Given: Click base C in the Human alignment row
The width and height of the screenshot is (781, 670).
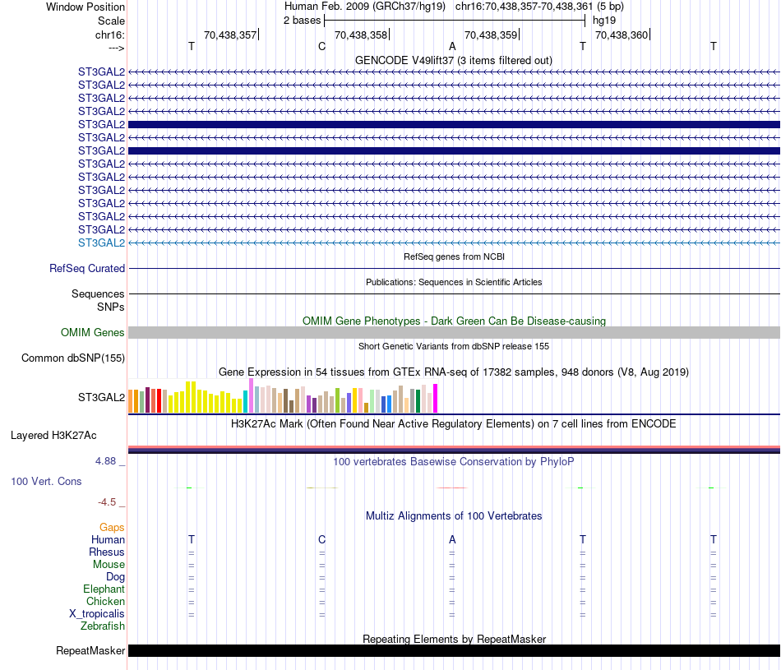Looking at the screenshot, I should pyautogui.click(x=321, y=539).
